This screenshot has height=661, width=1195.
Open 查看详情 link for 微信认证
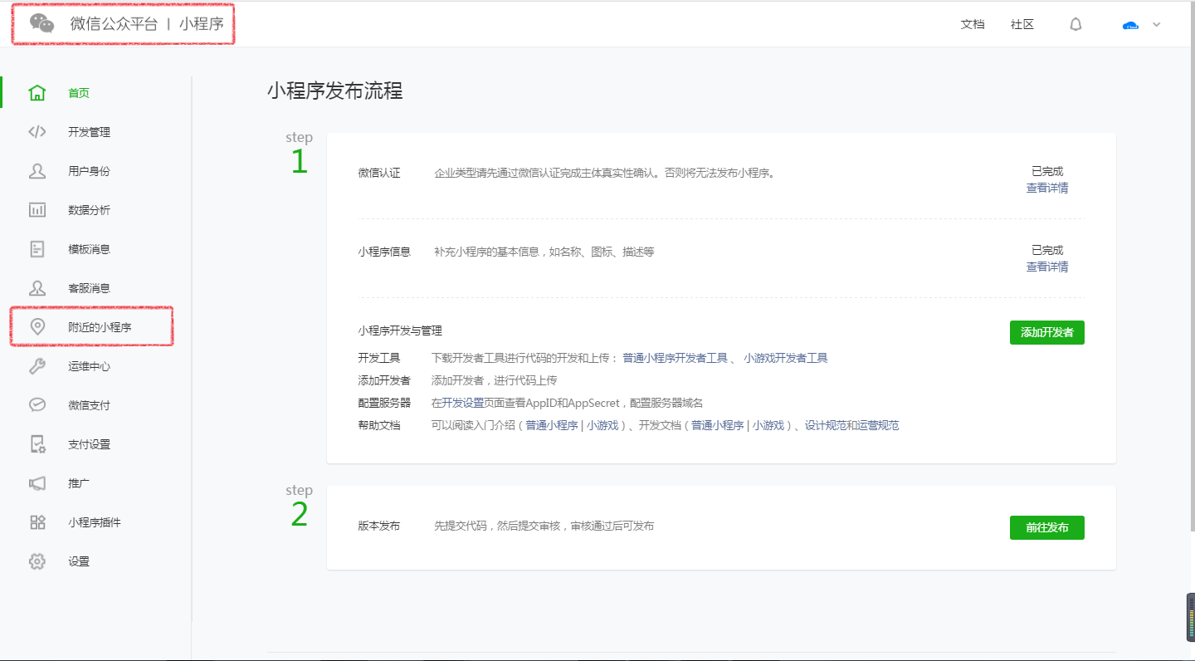[1047, 188]
